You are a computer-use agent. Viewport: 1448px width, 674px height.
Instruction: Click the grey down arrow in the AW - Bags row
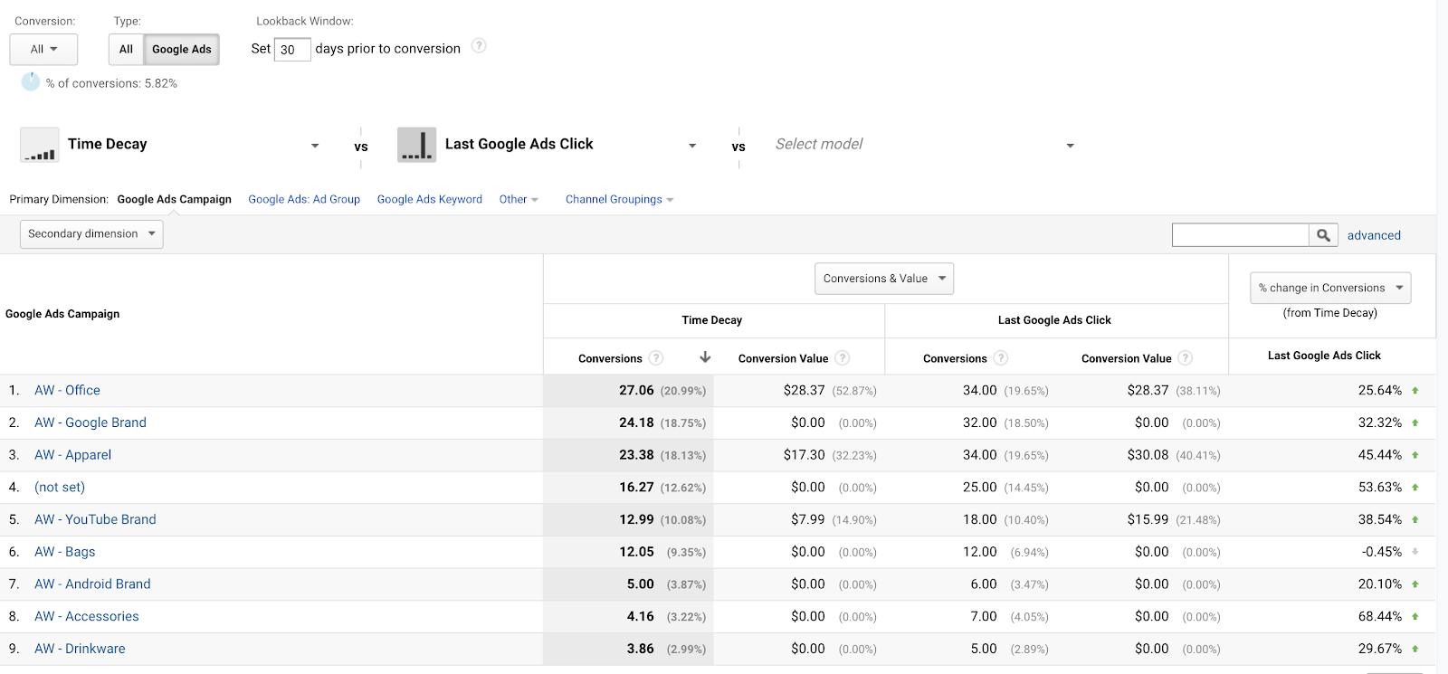[1415, 552]
